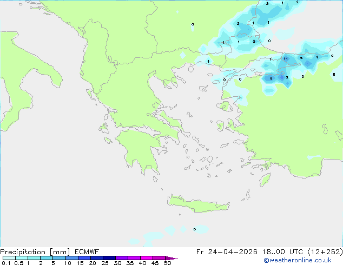Pick the 2–5 mm sky blue legend swatch
This screenshot has width=343, height=265.
pyautogui.click(x=47, y=258)
